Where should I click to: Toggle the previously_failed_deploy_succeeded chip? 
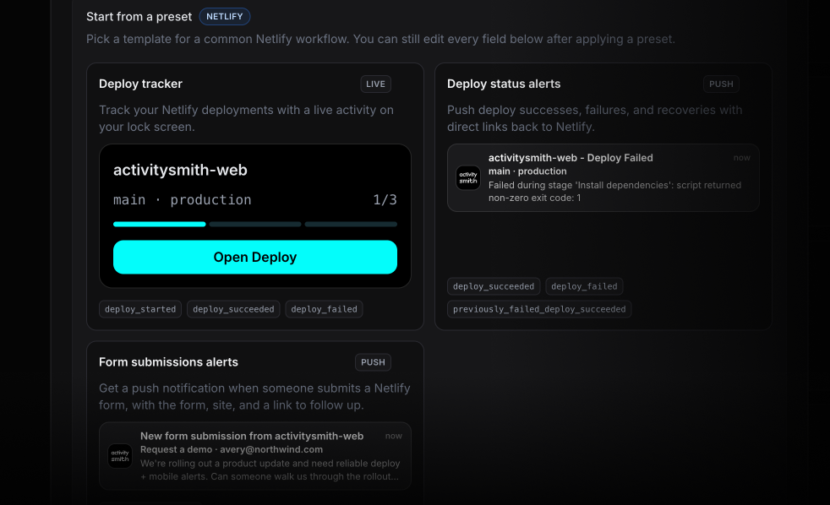[538, 309]
